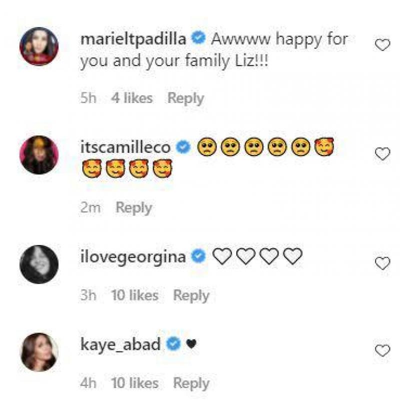Reply to marieltpadilla's comment
This screenshot has width=400, height=413.
[185, 98]
